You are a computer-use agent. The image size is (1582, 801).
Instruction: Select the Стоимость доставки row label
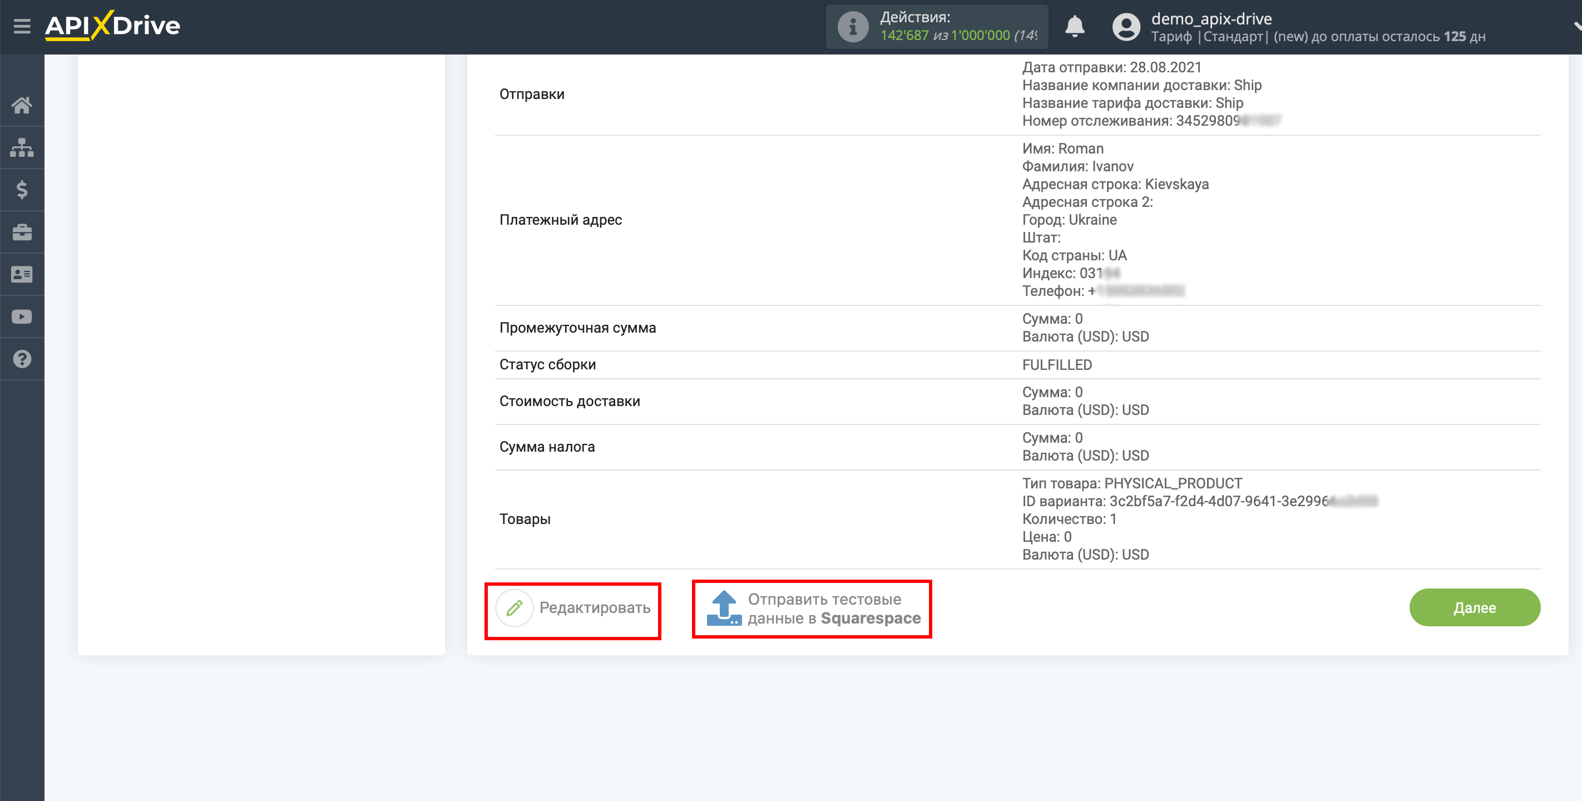click(x=569, y=401)
